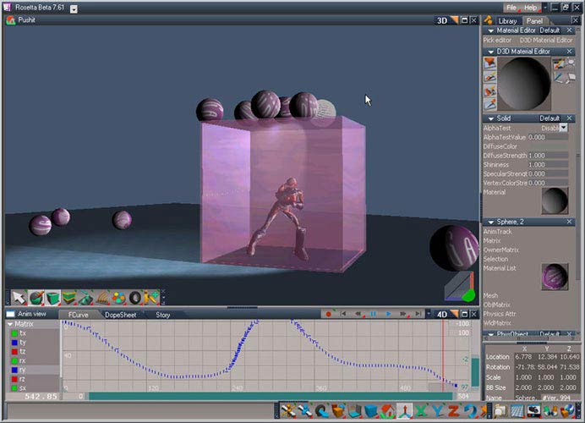The image size is (585, 423).
Task: Select the arrow pointer tool
Action: pyautogui.click(x=19, y=298)
